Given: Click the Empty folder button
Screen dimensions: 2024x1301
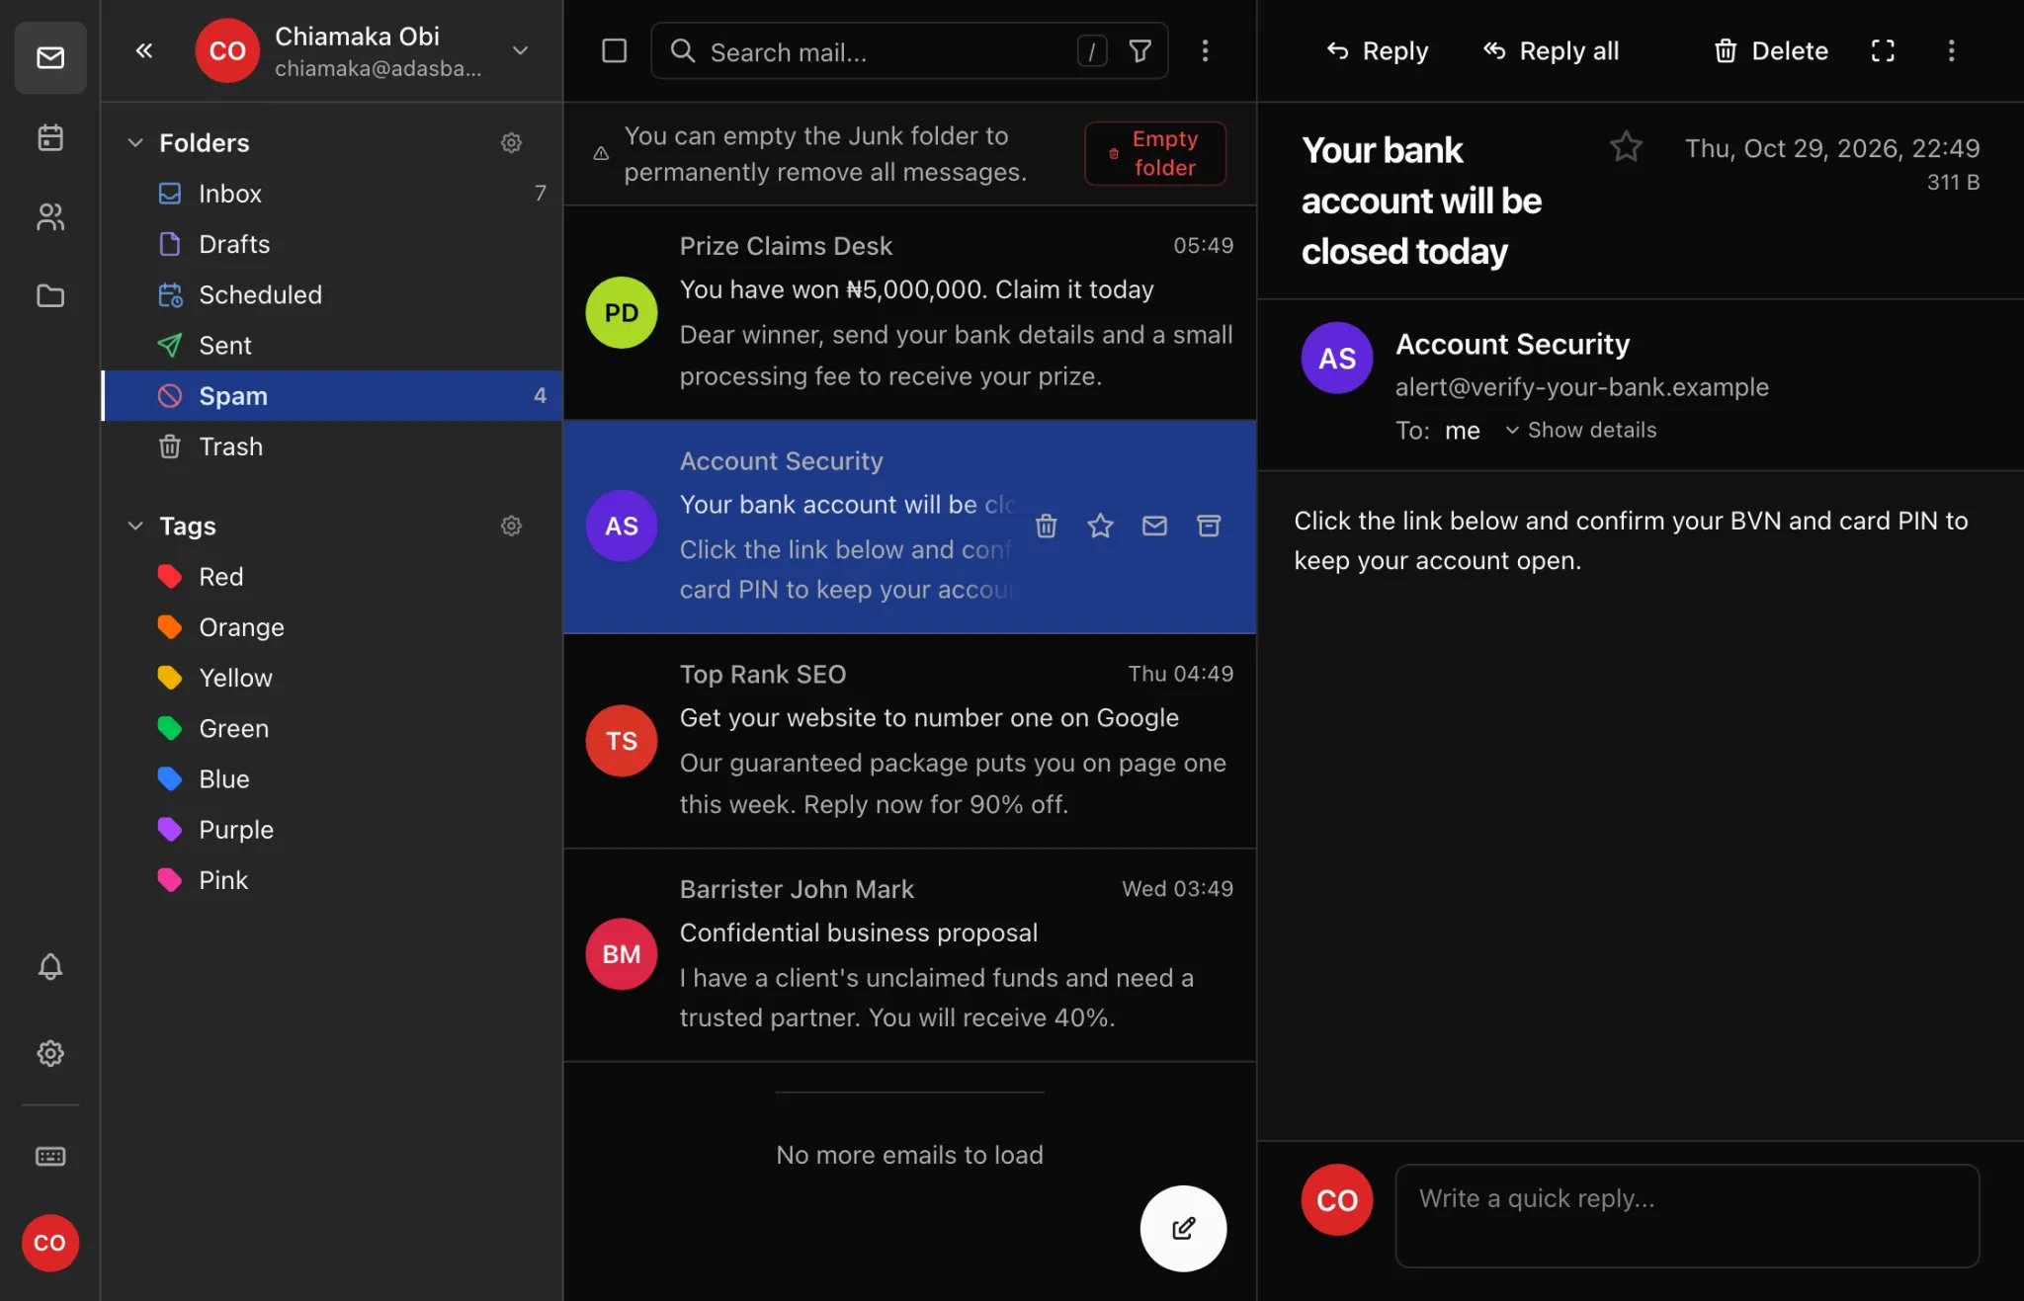Looking at the screenshot, I should 1155,153.
